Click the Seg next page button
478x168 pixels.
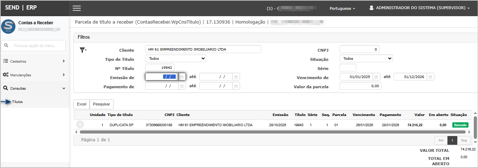(x=464, y=140)
